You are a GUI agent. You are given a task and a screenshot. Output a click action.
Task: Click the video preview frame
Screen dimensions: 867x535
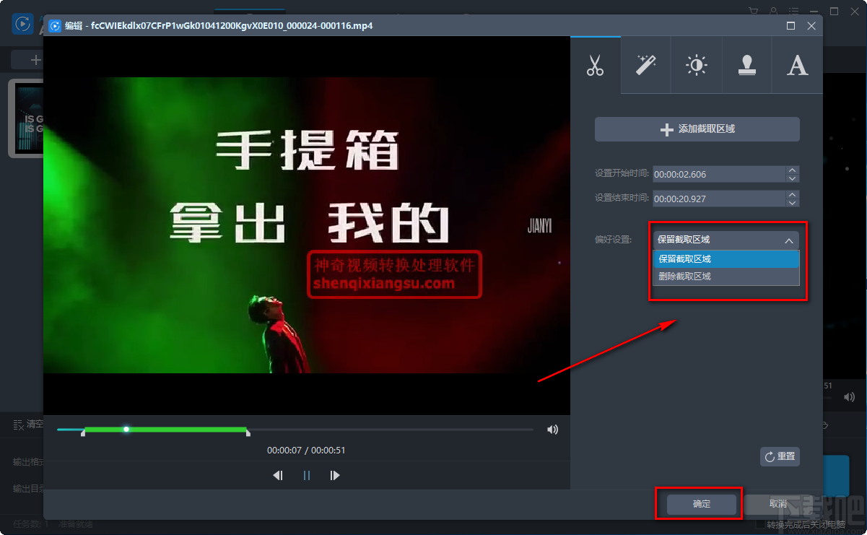[x=307, y=225]
